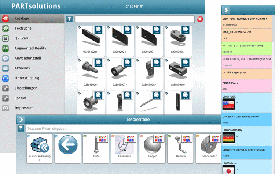
Task: Select PRICE Preis row
Action: click(247, 86)
